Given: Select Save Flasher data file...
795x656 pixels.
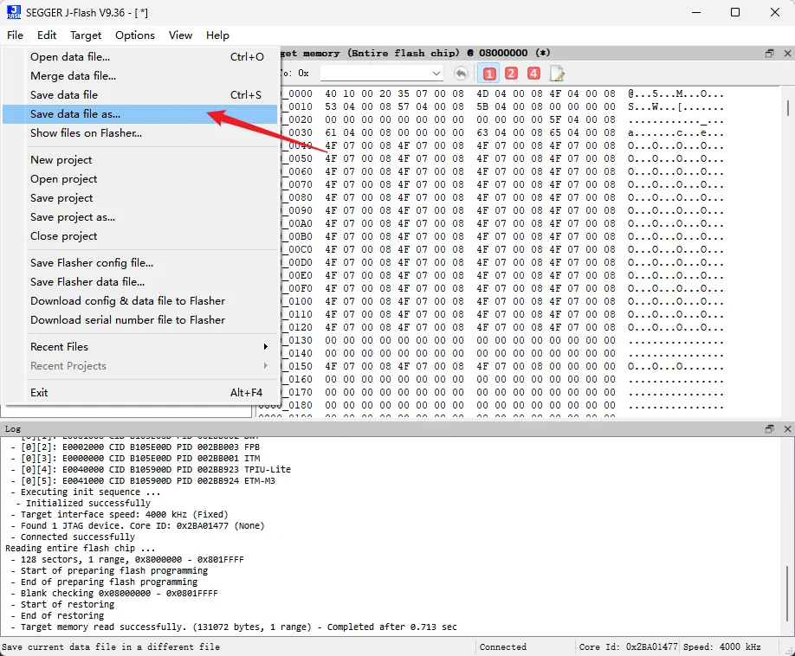Looking at the screenshot, I should 140,281.
